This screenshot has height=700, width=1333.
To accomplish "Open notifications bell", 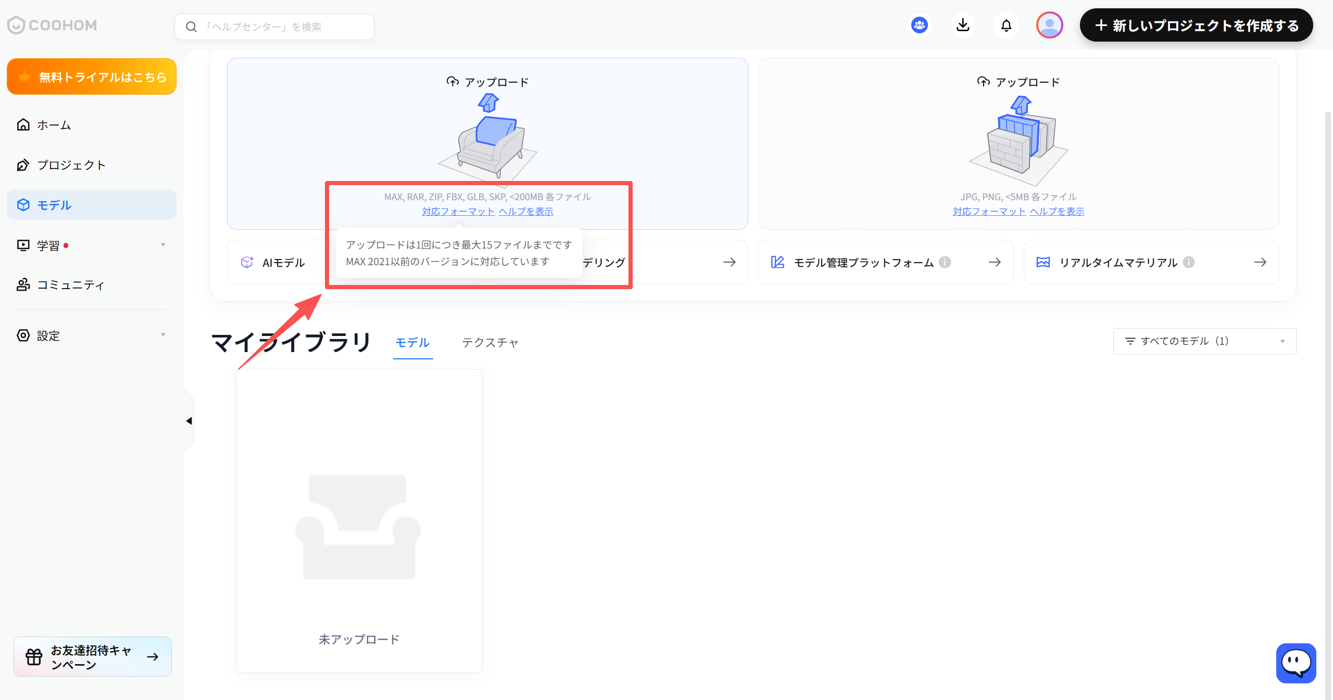I will [x=1007, y=25].
